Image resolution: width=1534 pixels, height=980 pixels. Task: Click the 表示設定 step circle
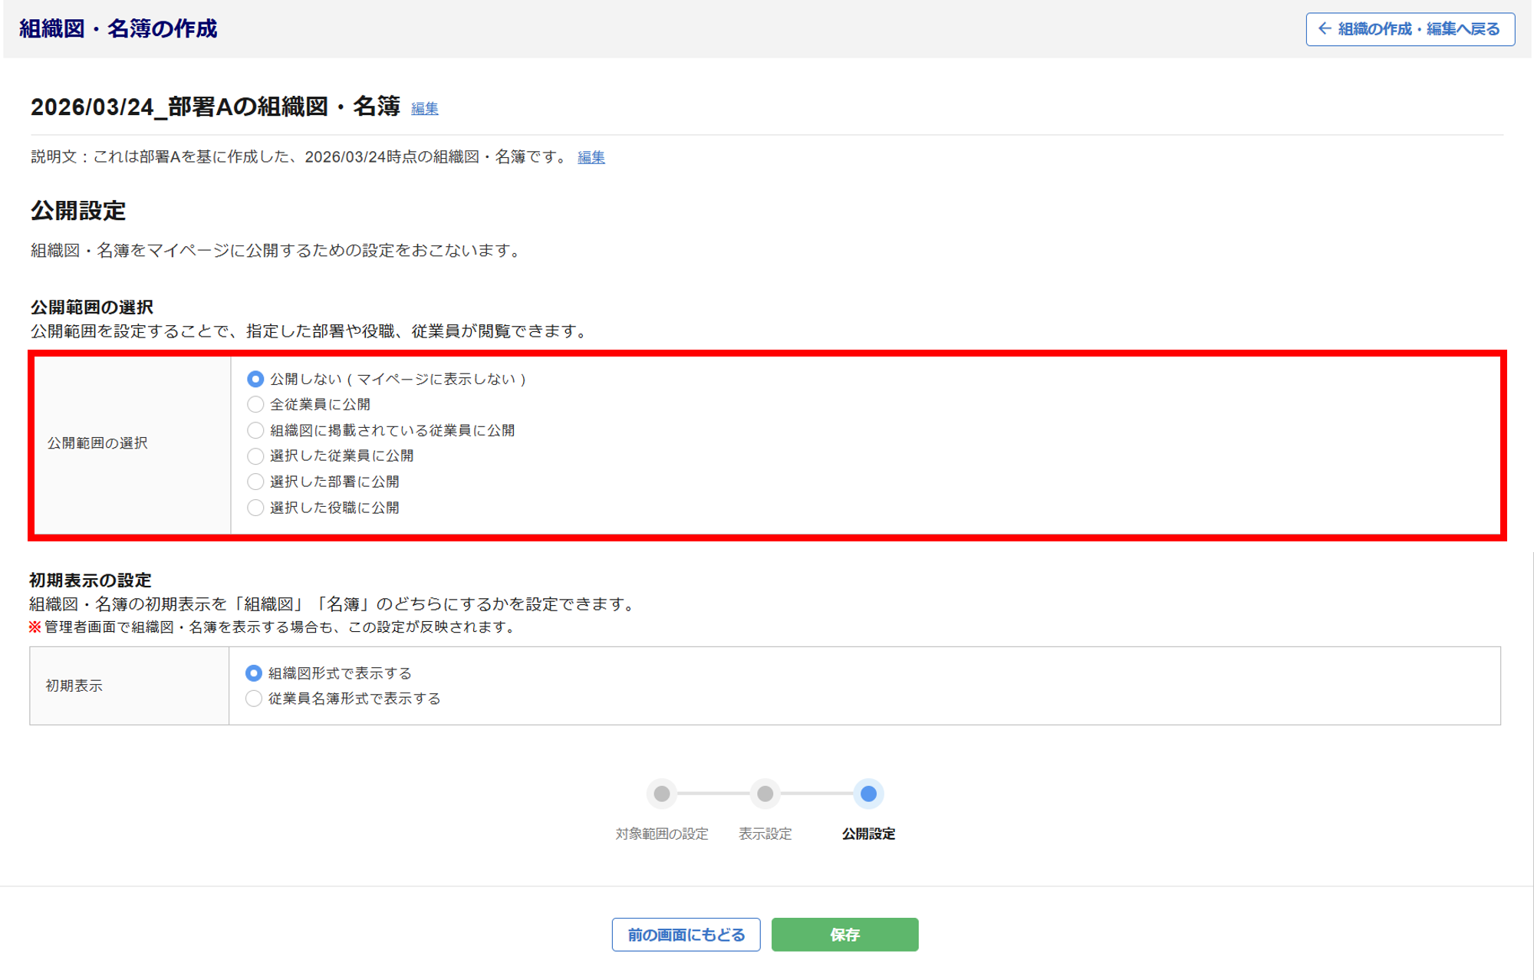pyautogui.click(x=765, y=794)
